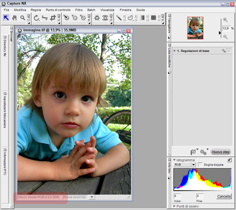
Task: Click the histogram detach arrow icon
Action: [x=229, y=160]
